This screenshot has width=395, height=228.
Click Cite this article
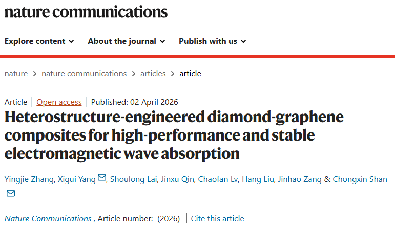pos(217,219)
